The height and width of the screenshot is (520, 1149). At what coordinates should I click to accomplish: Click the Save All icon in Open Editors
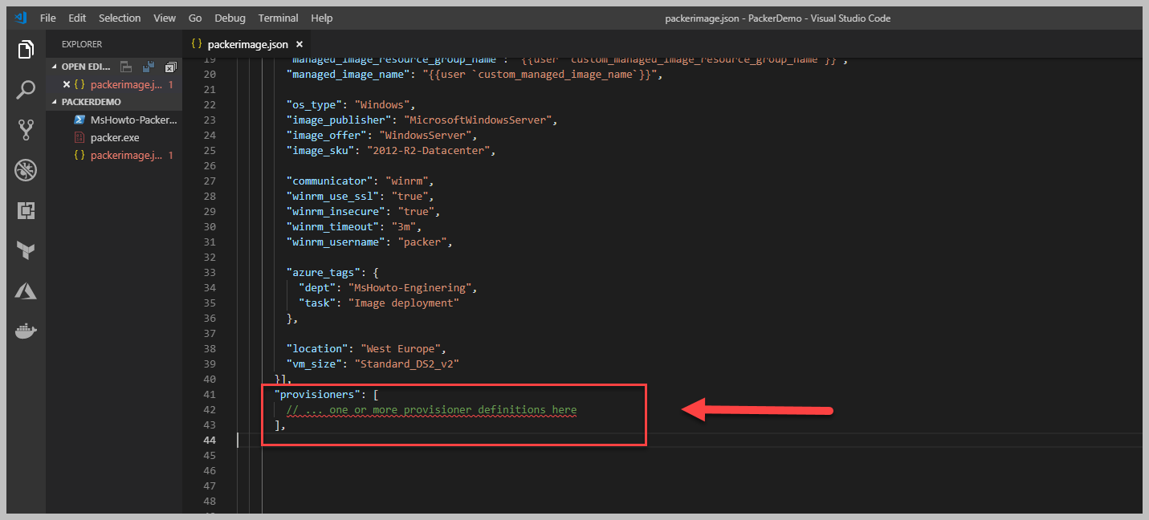point(148,67)
